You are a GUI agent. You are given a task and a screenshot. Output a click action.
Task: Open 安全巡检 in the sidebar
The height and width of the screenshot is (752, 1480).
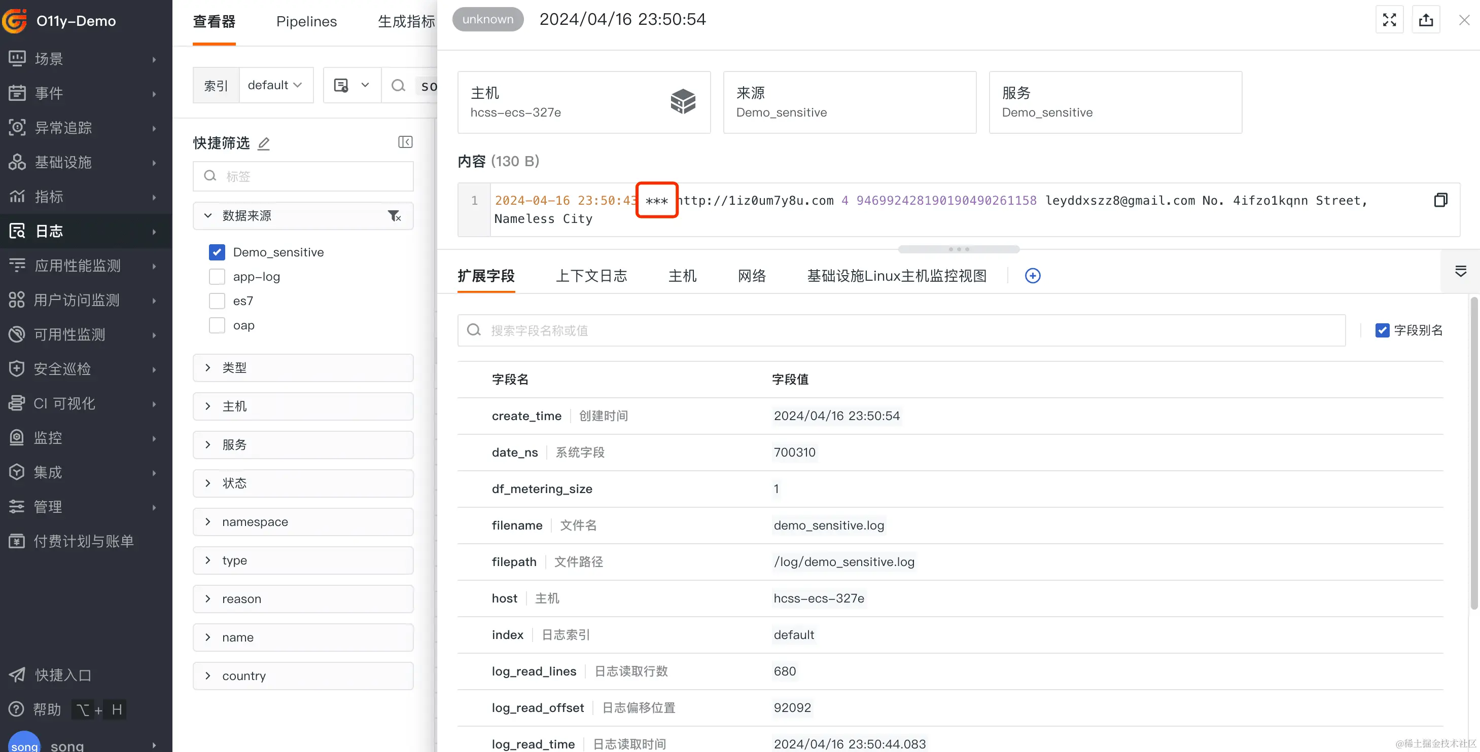point(62,368)
